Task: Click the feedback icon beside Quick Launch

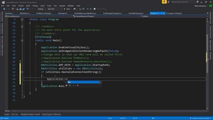Action: (x=169, y=2)
